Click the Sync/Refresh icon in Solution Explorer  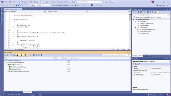click(148, 12)
